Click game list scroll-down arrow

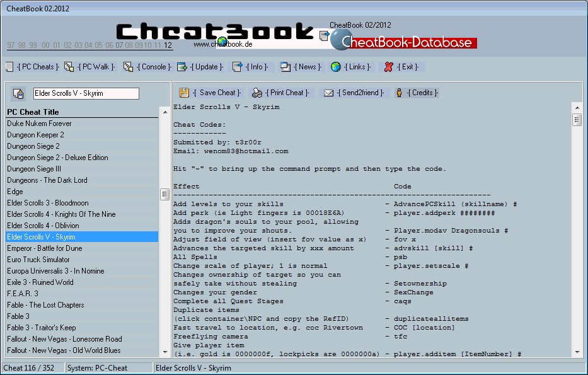point(165,352)
